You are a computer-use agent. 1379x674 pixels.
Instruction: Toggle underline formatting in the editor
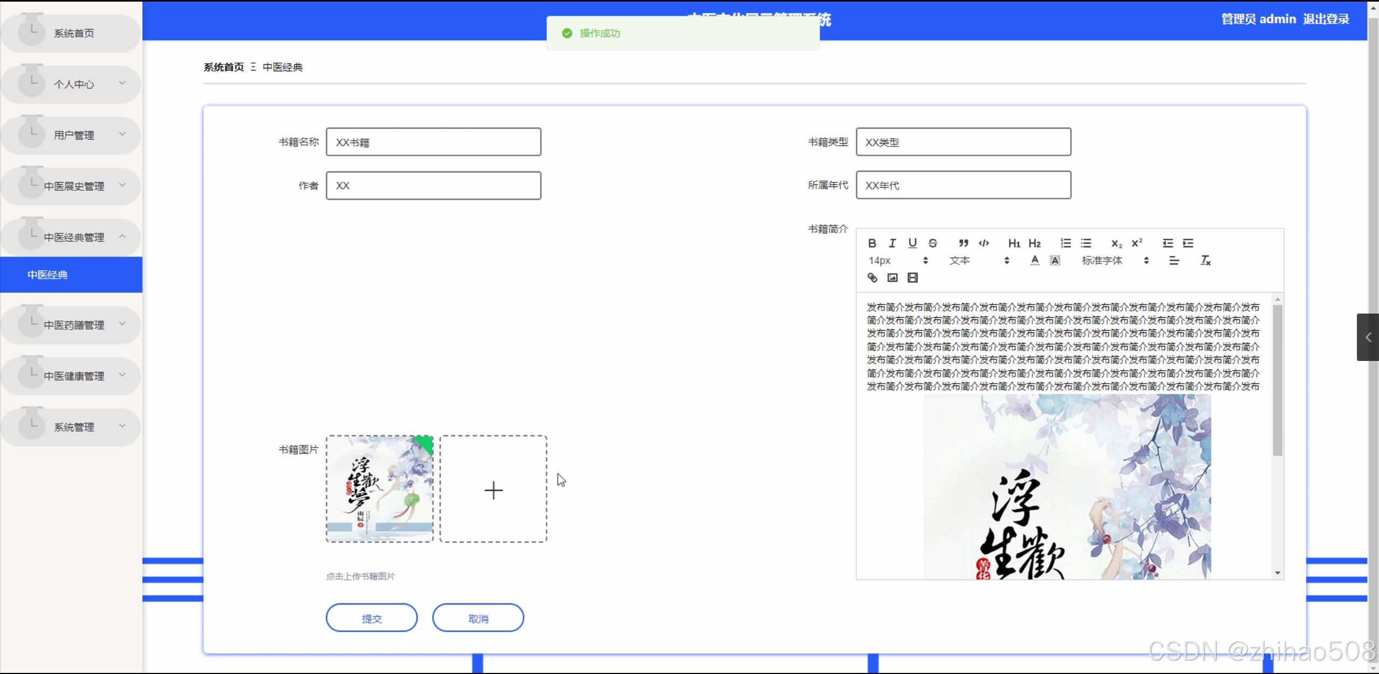pos(912,243)
